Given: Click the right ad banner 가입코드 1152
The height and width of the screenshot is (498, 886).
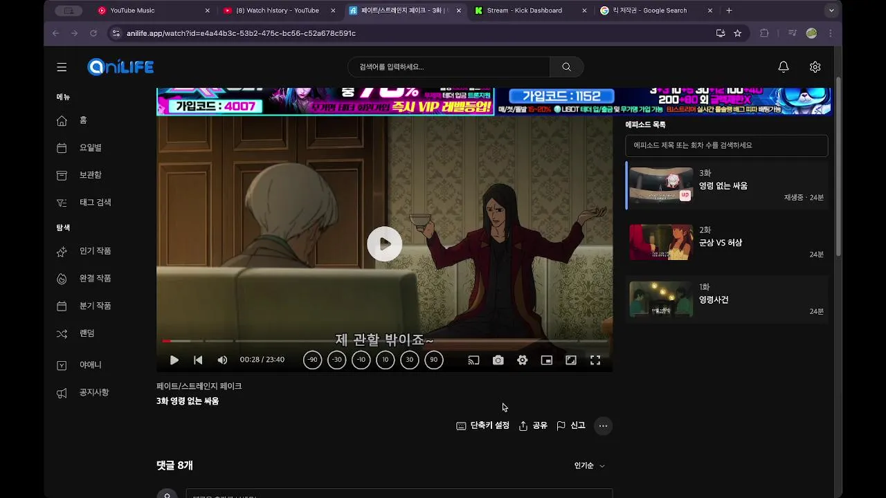Looking at the screenshot, I should point(664,101).
